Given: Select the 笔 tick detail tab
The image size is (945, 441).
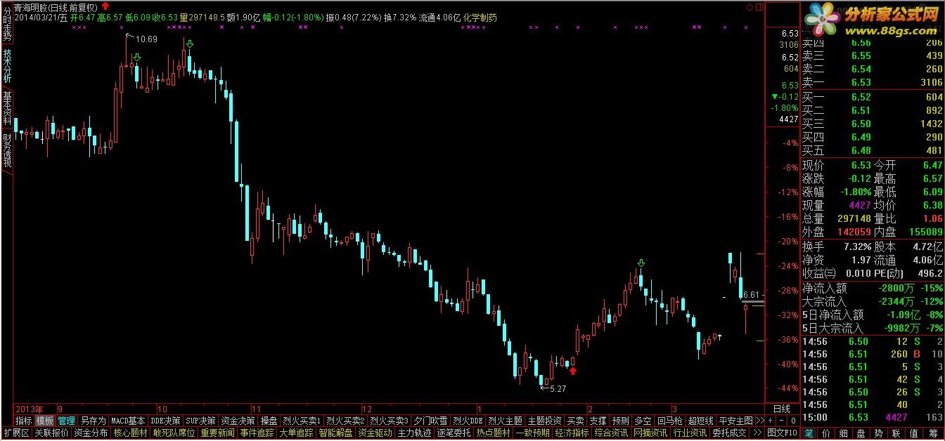Looking at the screenshot, I should point(809,433).
